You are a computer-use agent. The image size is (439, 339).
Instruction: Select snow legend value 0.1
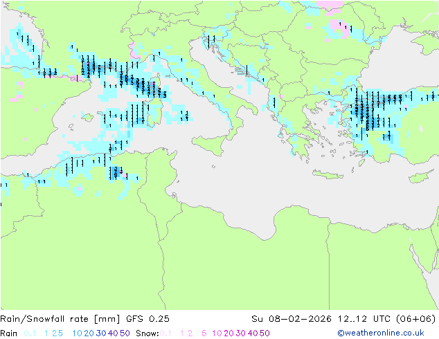(x=165, y=333)
